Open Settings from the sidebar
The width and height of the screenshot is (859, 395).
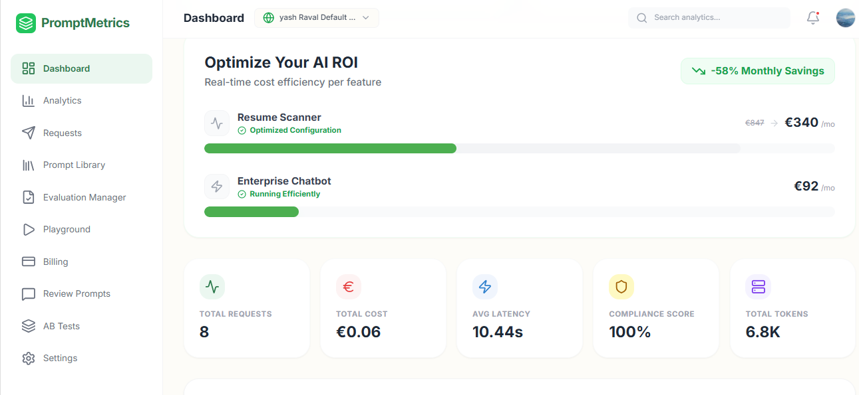click(x=60, y=358)
